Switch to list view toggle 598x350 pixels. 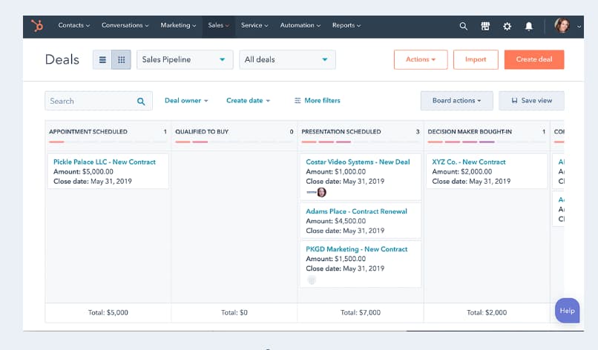[102, 60]
